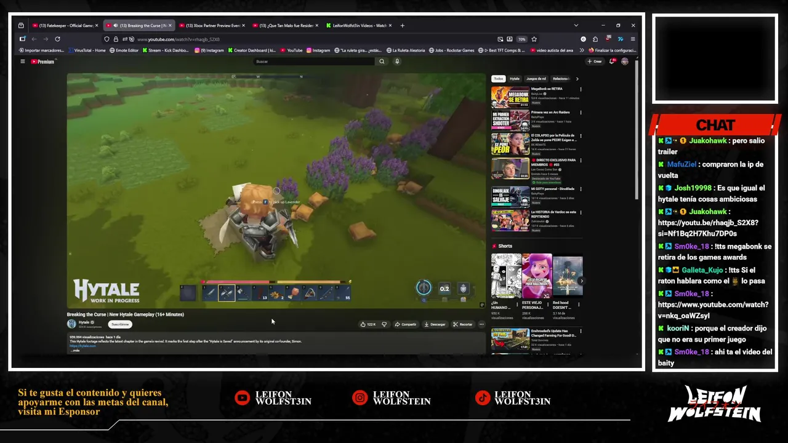Close the Xbox Partner Preview tab
Viewport: 788px width, 443px height.
coord(243,26)
